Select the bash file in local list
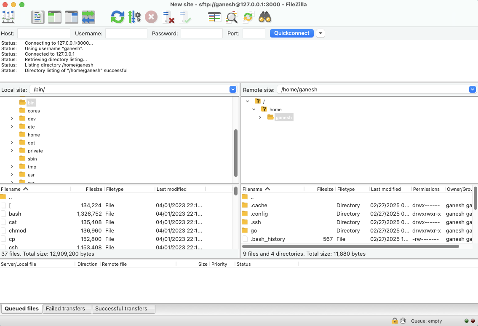Viewport: 478px width, 326px height. click(117, 214)
